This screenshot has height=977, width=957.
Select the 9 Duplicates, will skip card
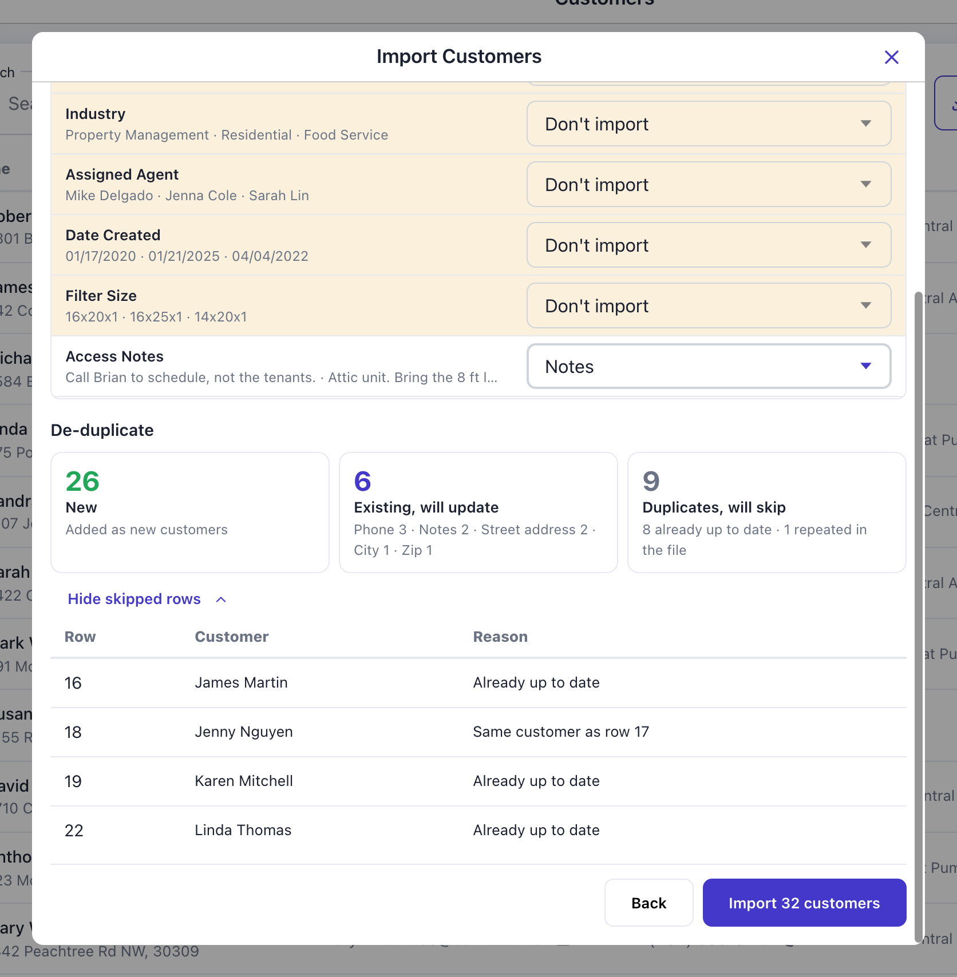[767, 513]
